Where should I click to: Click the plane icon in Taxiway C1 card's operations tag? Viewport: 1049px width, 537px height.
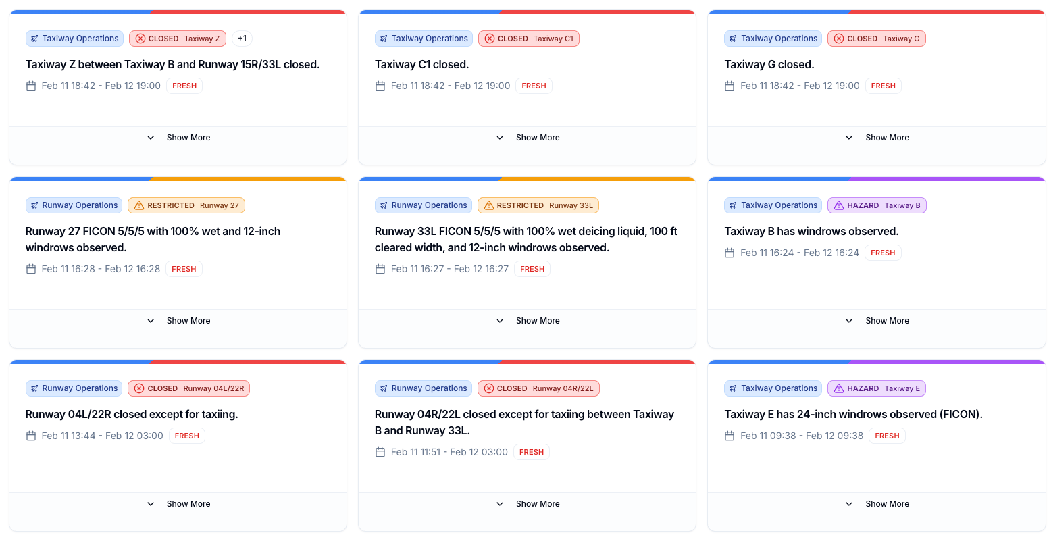pyautogui.click(x=384, y=39)
